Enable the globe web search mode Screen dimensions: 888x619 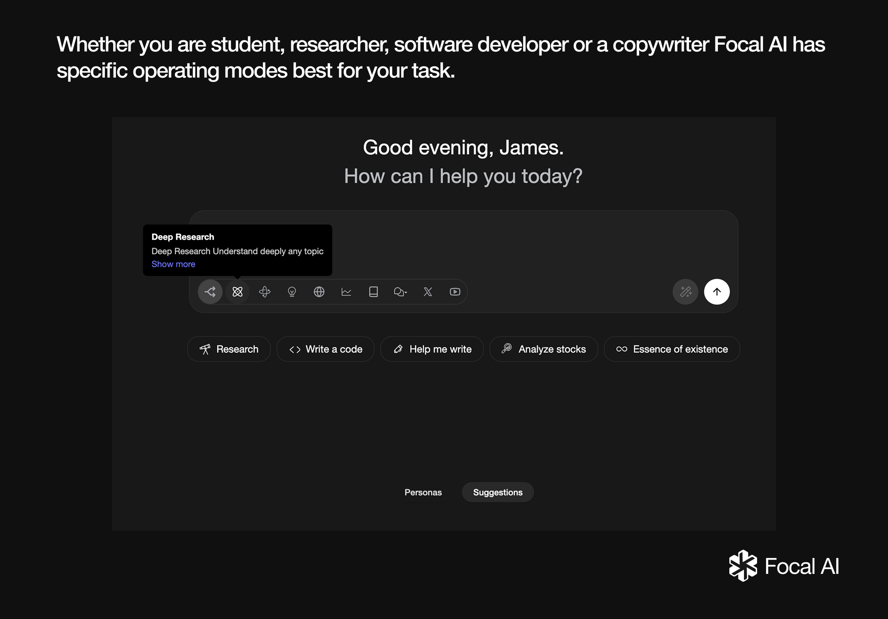[x=319, y=292]
